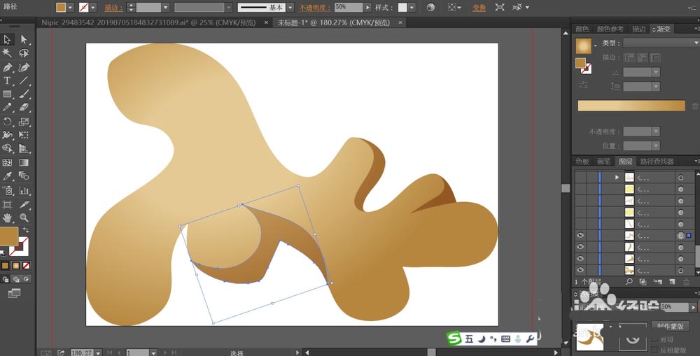
Task: Open the 基本 brush definition dropdown
Action: click(290, 8)
